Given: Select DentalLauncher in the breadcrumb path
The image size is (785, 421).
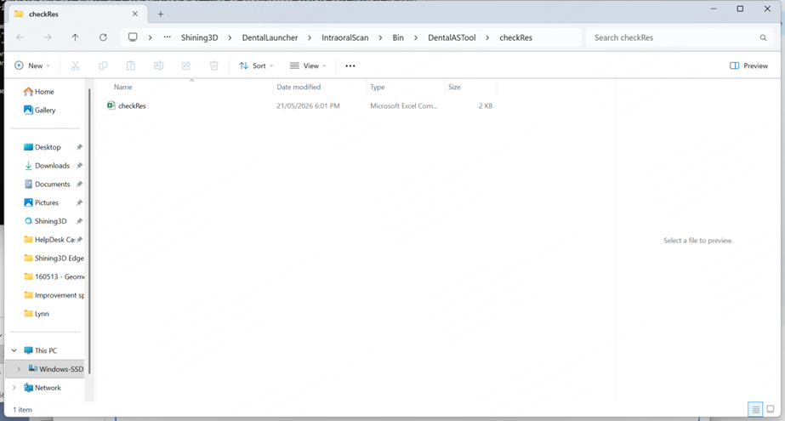Looking at the screenshot, I should [270, 37].
